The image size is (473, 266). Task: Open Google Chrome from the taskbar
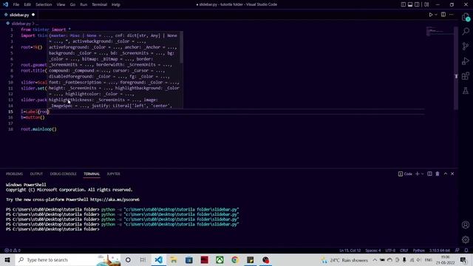click(x=235, y=259)
